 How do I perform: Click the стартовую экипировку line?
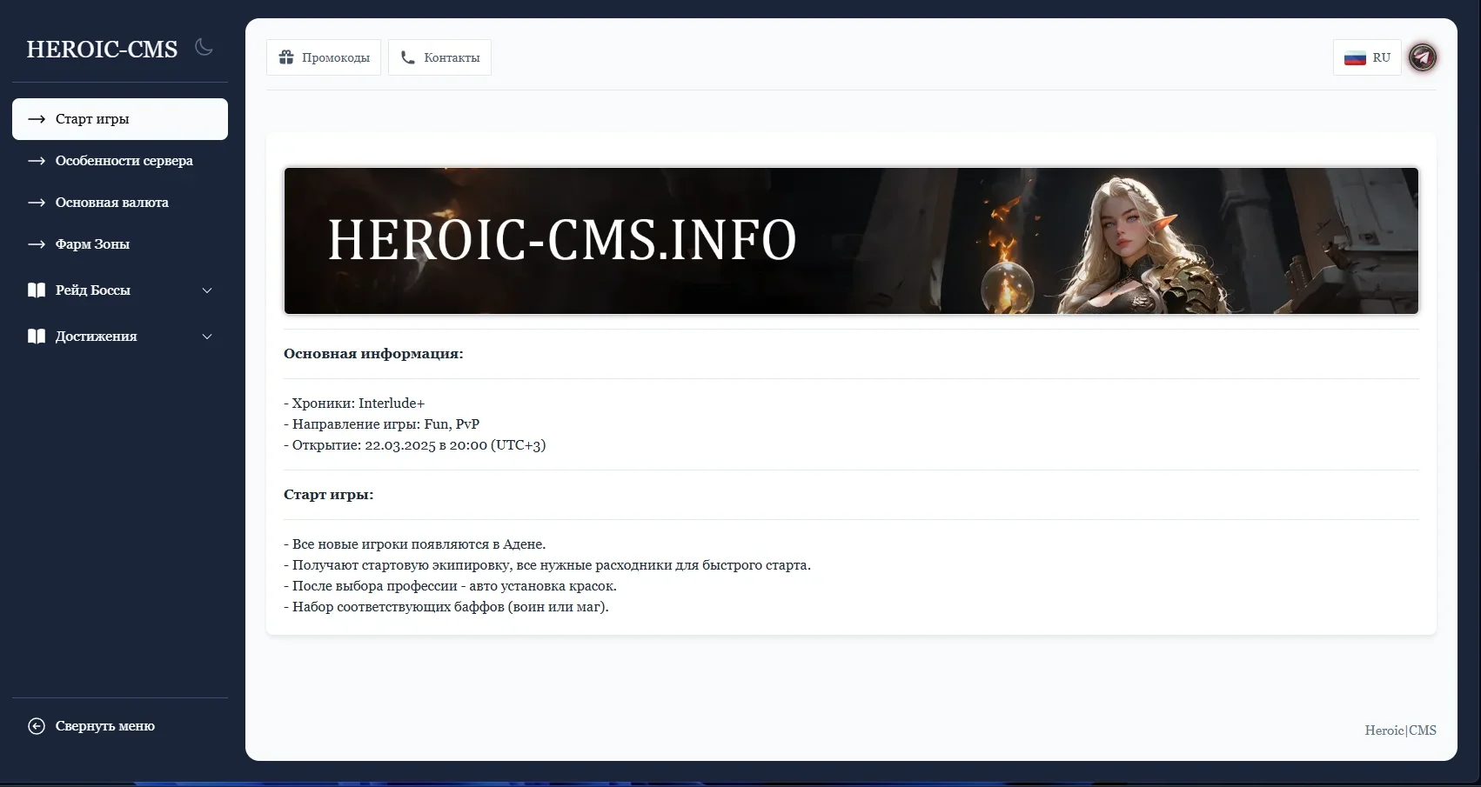[547, 565]
